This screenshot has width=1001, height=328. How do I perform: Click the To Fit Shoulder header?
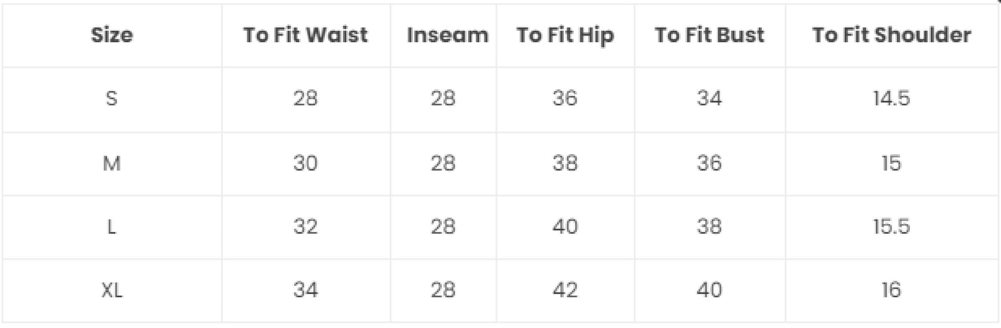click(891, 35)
